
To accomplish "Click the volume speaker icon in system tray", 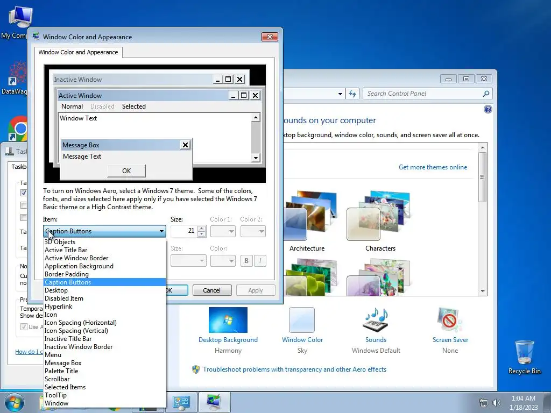I will [496, 403].
